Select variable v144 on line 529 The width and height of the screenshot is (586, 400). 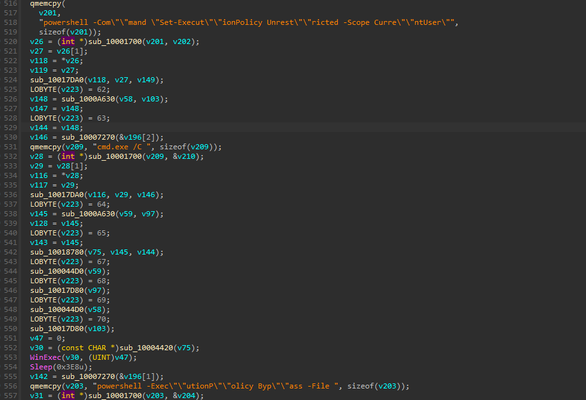tap(39, 128)
